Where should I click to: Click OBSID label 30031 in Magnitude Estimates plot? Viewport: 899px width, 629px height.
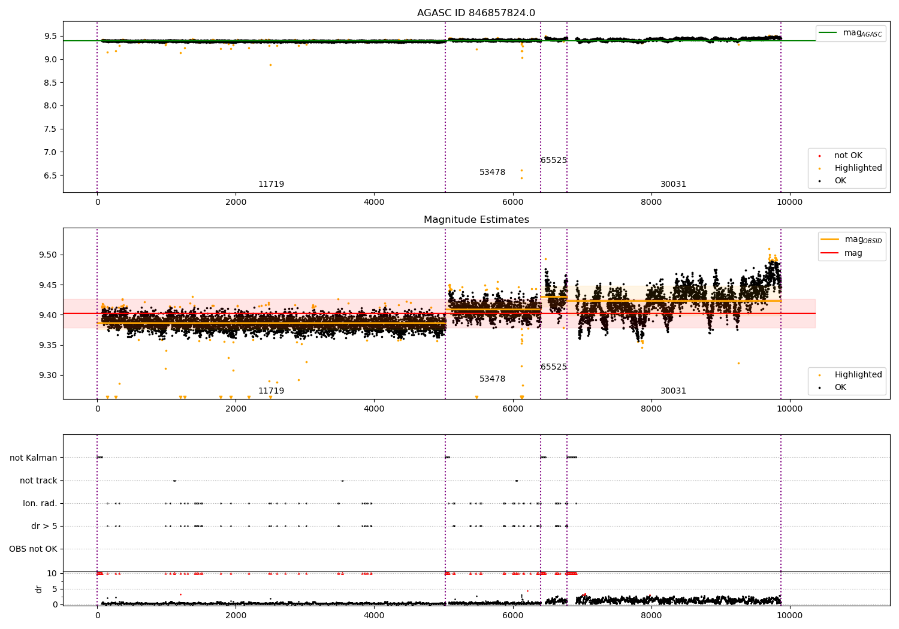tap(673, 391)
